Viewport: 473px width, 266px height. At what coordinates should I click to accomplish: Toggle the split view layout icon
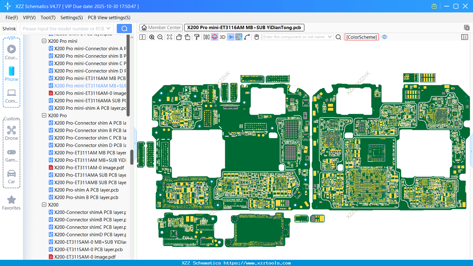[x=142, y=37]
